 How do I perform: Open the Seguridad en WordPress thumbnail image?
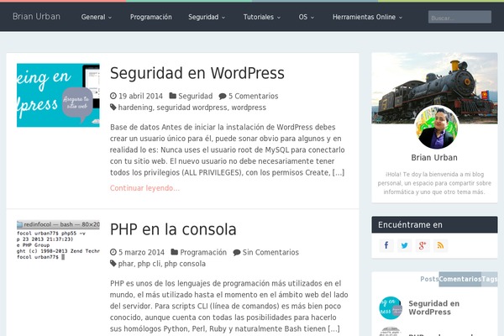[58, 95]
